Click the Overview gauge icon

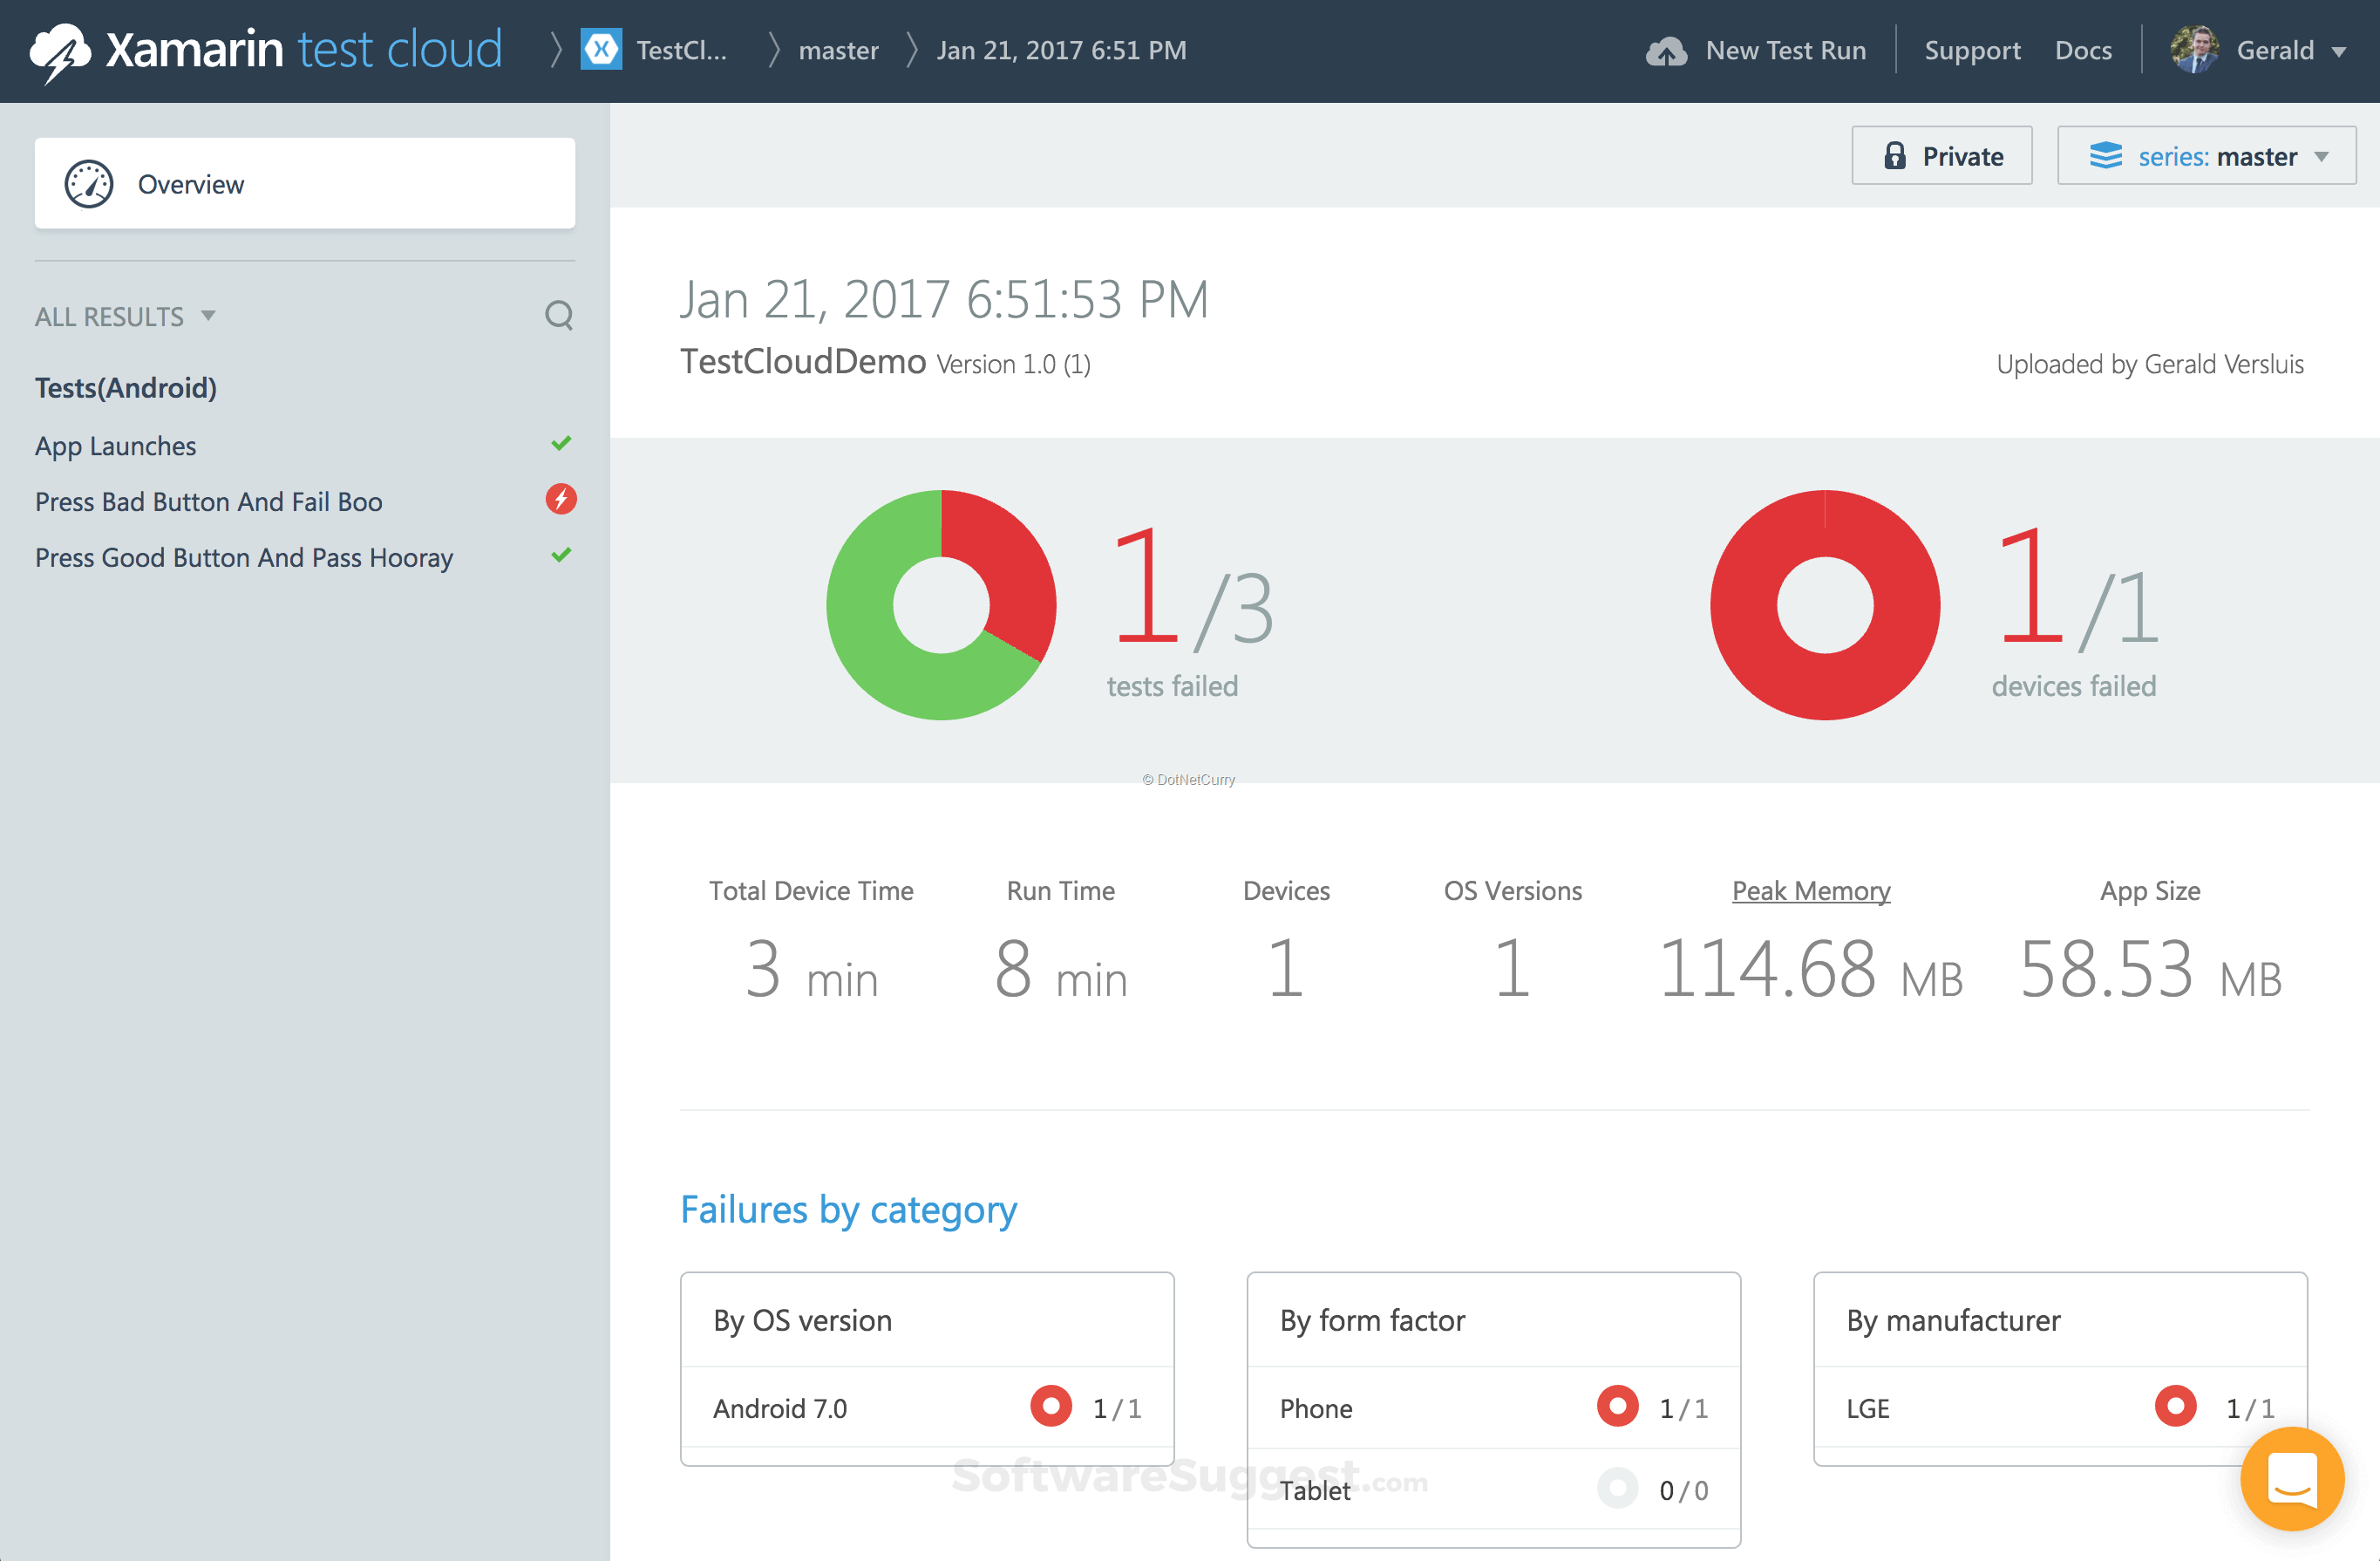(88, 183)
